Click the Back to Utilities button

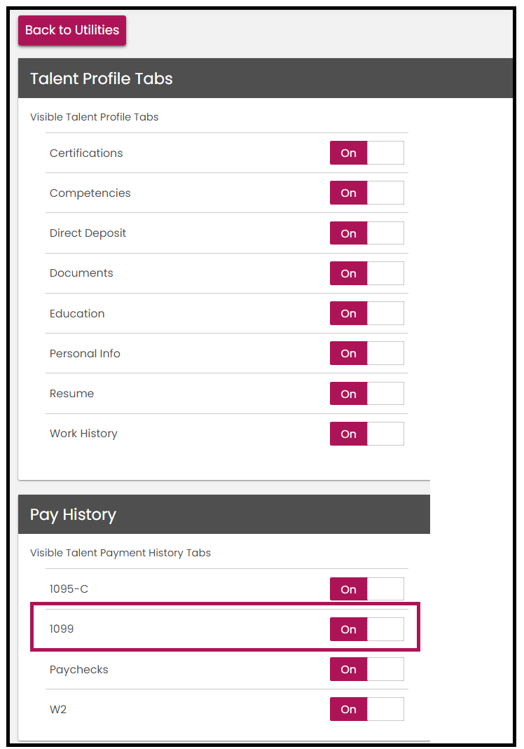(71, 30)
